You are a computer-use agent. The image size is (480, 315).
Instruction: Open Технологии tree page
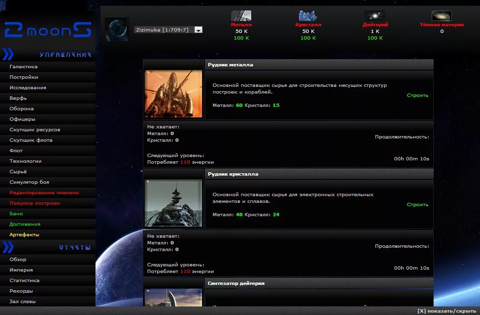click(25, 161)
